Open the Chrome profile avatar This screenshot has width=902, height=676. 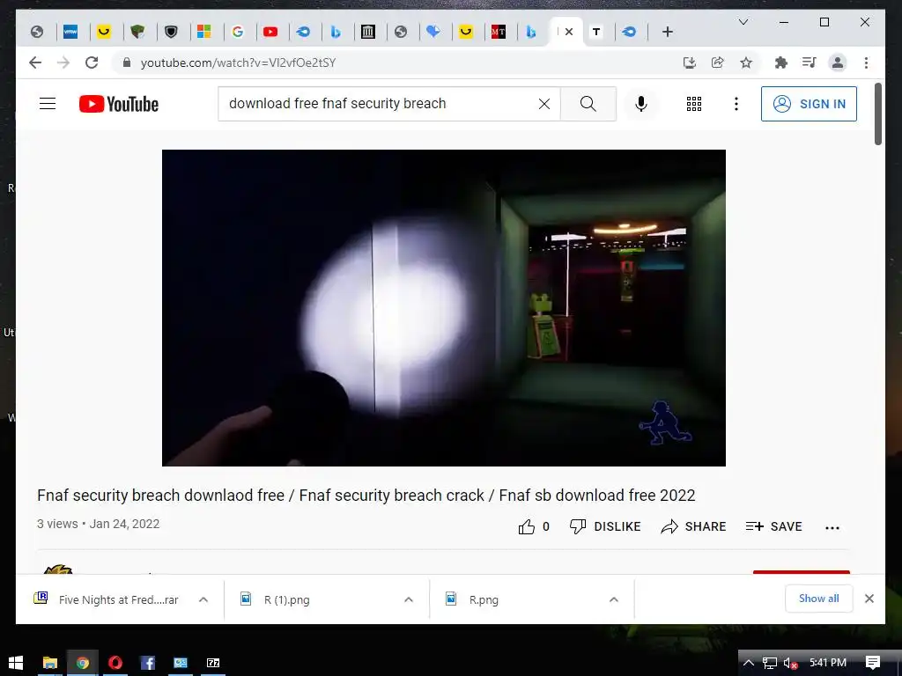[838, 62]
